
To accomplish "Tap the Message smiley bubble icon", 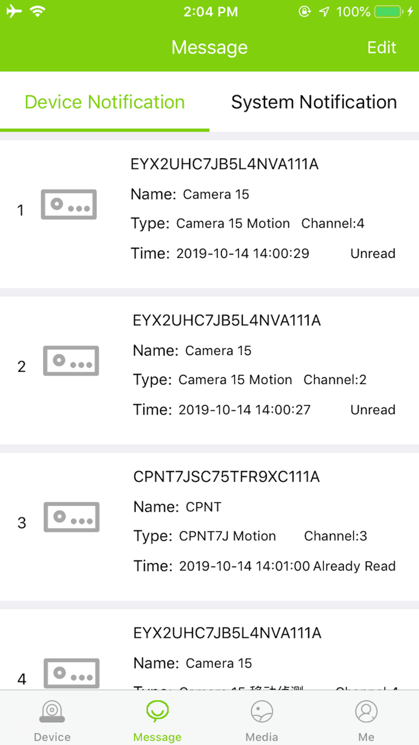I will [x=157, y=711].
